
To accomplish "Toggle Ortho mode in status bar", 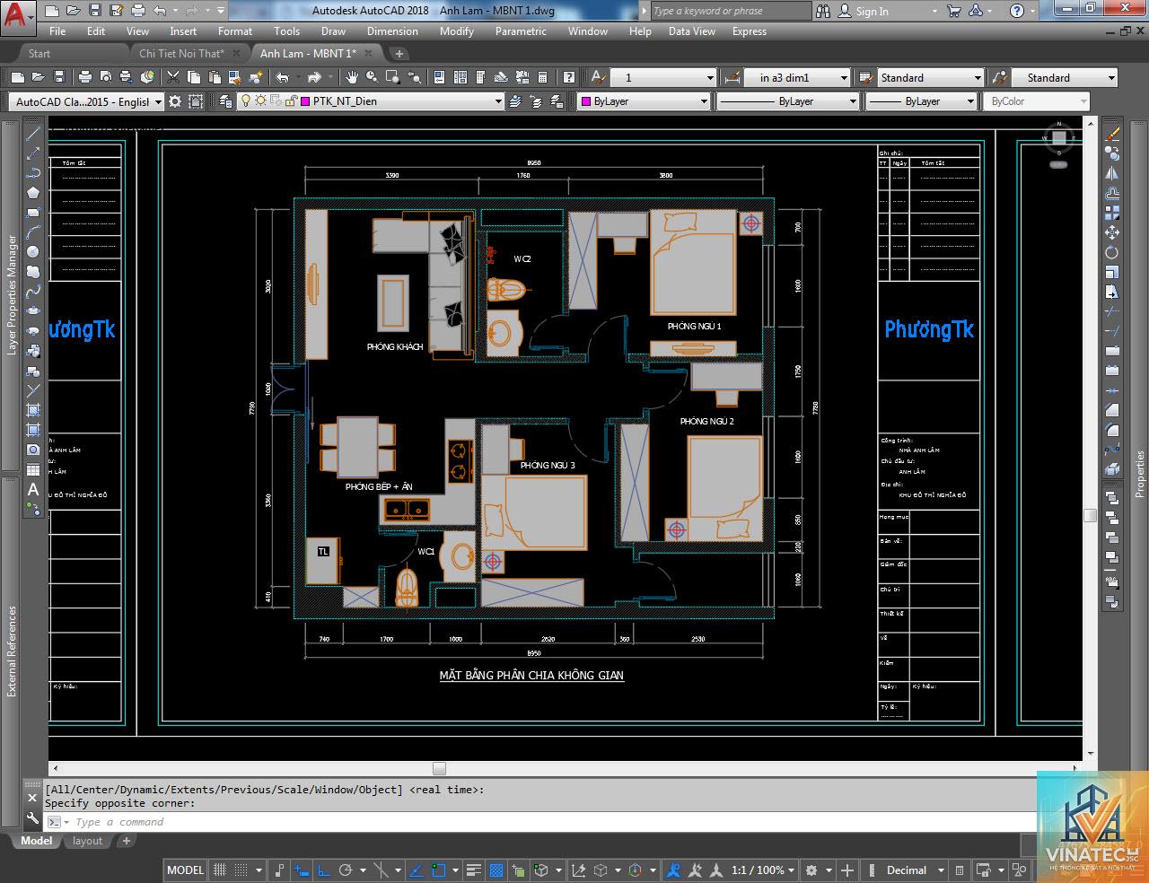I will [x=324, y=870].
